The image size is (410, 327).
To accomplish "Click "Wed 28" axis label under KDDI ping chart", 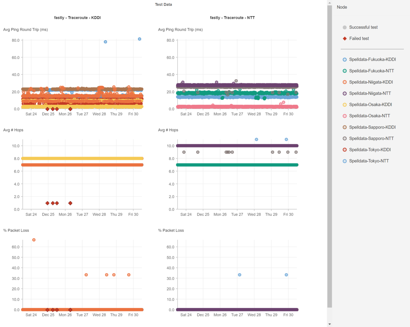I will coord(99,114).
